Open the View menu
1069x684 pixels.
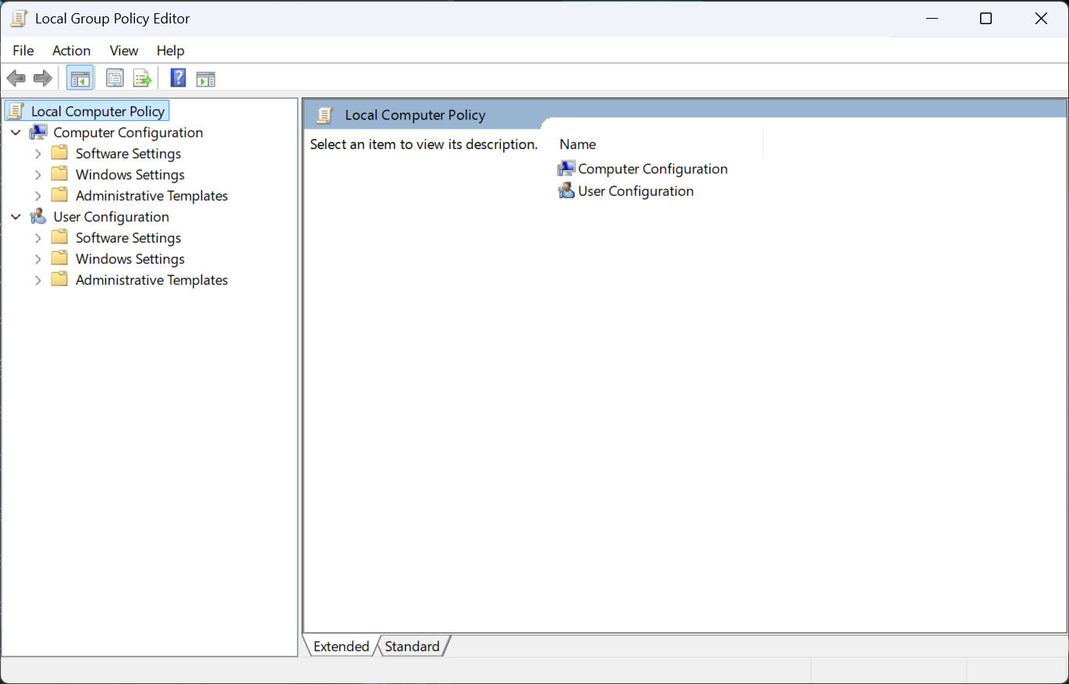(123, 51)
